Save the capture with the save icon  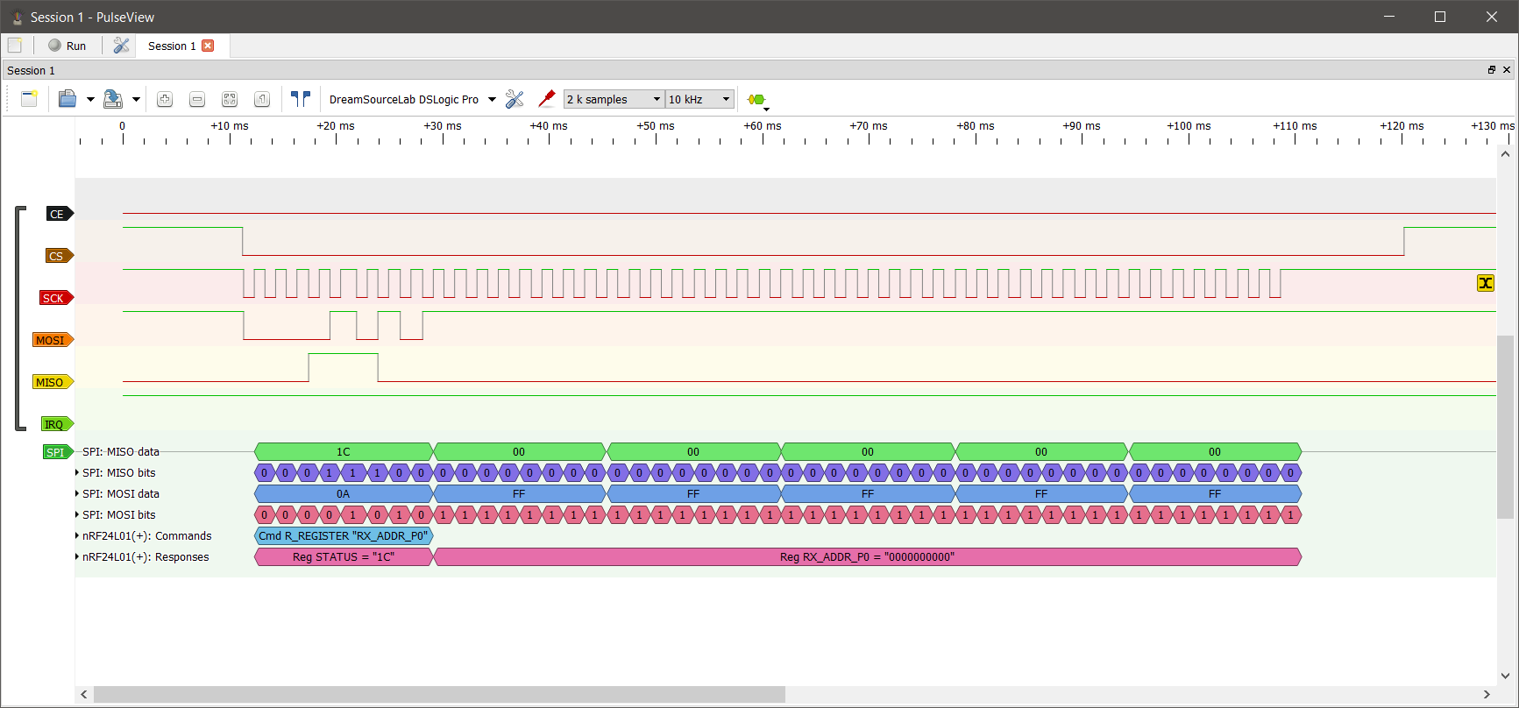(x=113, y=99)
